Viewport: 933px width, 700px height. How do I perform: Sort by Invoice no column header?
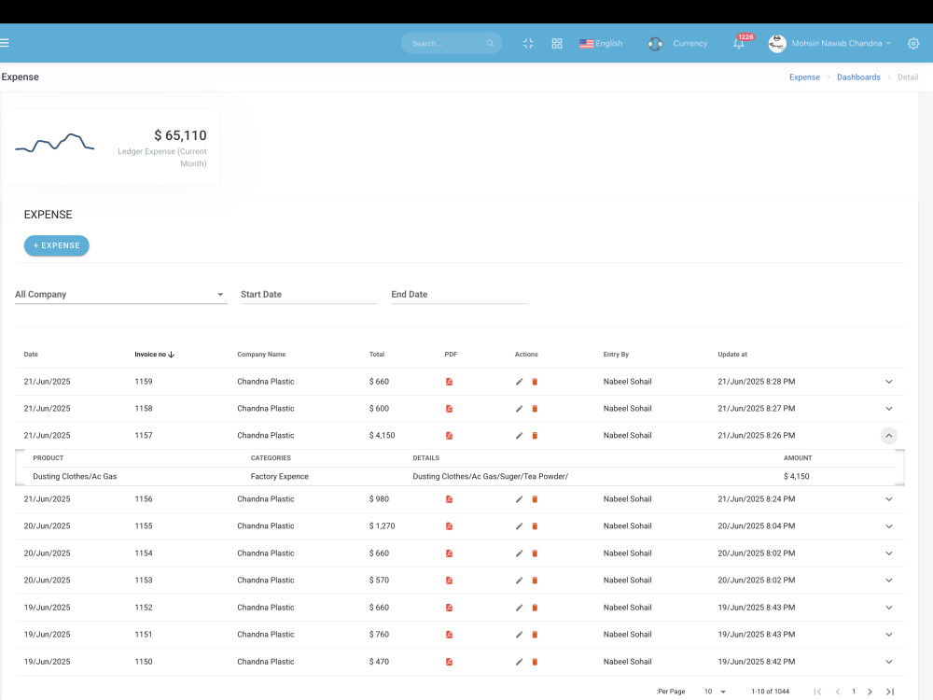(x=154, y=354)
